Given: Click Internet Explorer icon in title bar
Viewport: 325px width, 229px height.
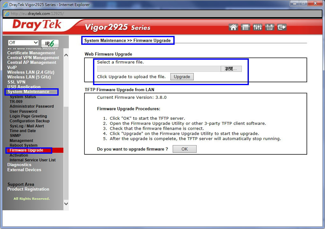Looking at the screenshot, I should point(5,4).
